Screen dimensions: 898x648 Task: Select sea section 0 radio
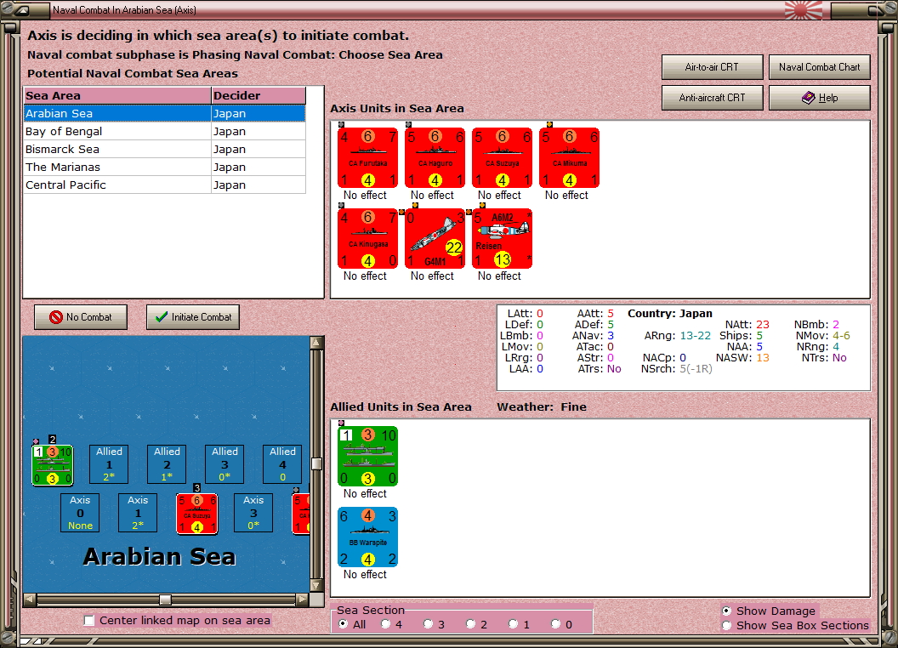pyautogui.click(x=555, y=624)
